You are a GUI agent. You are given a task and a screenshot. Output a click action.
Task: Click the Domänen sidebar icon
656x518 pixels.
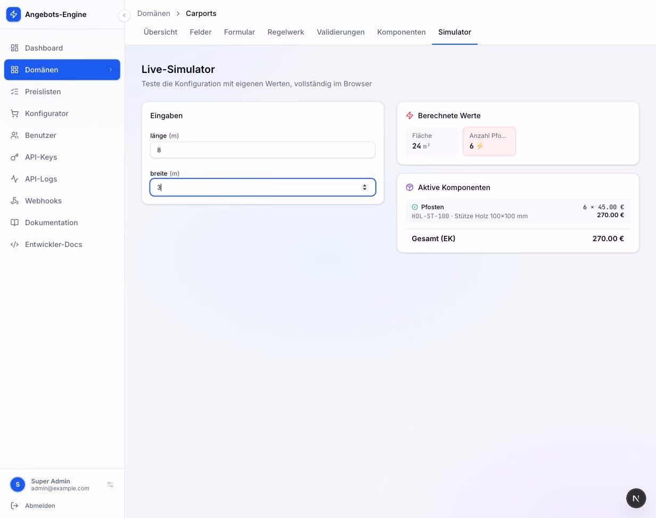(15, 70)
